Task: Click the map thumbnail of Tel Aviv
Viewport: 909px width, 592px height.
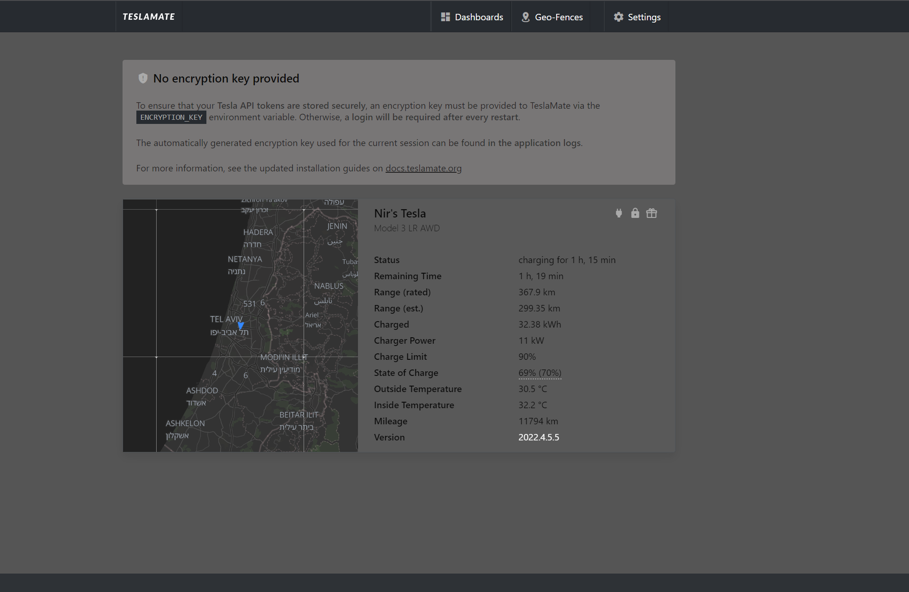Action: 240,326
